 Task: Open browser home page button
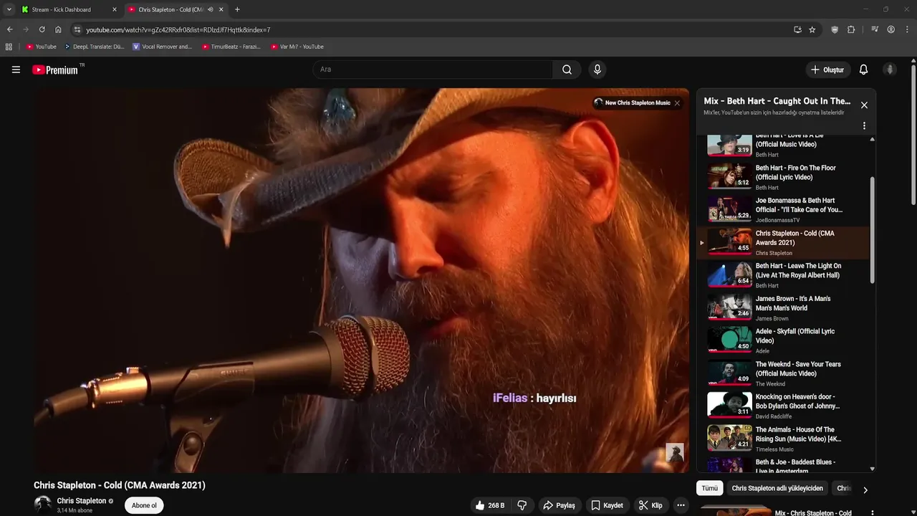(x=58, y=29)
